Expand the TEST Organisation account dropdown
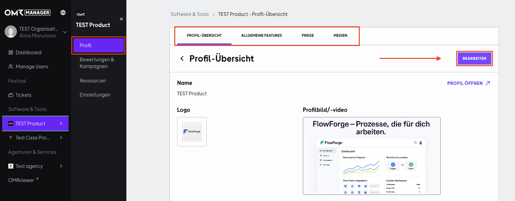515x201 pixels. 65,32
